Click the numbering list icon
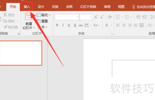 tap(127, 17)
